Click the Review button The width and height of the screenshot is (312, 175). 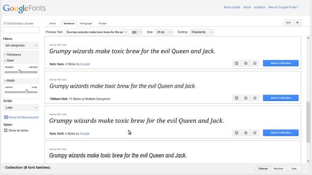point(278,169)
